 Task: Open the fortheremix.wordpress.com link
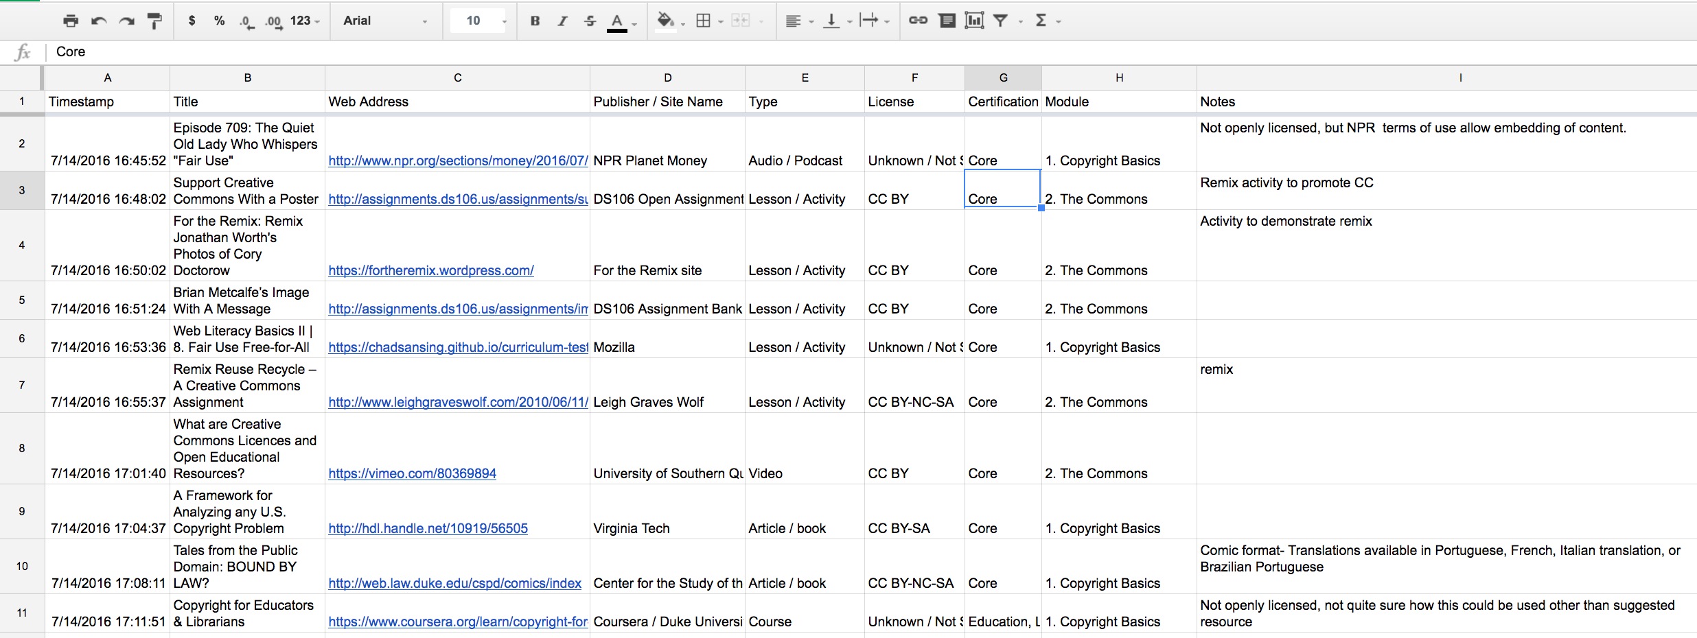pyautogui.click(x=430, y=270)
